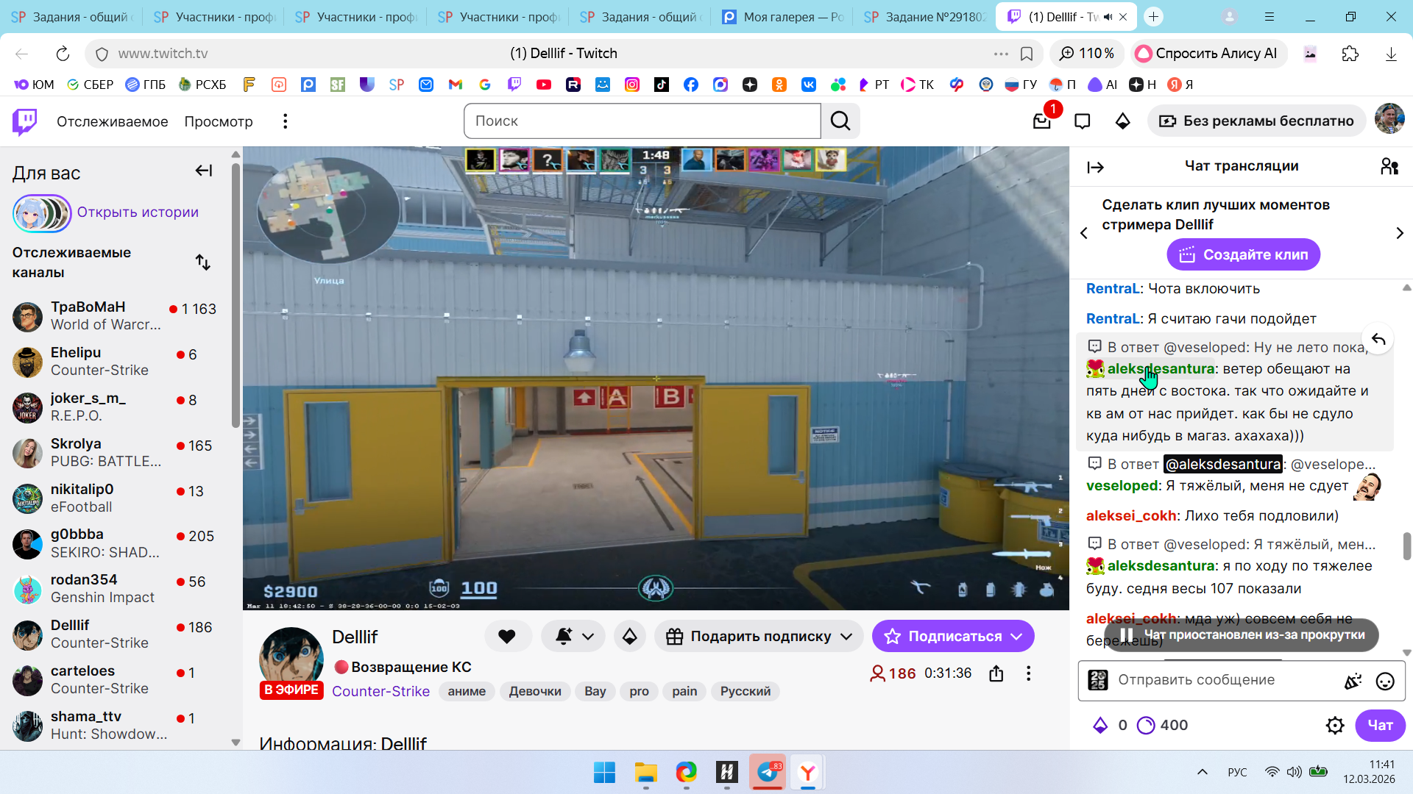
Task: Click the Twitch logo home icon
Action: (24, 121)
